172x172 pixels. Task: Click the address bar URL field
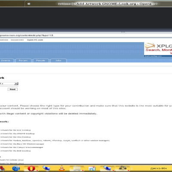click(86, 35)
